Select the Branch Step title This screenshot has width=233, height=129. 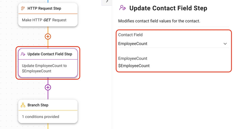tap(38, 105)
